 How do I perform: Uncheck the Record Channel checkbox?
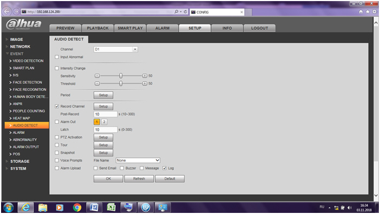click(57, 106)
